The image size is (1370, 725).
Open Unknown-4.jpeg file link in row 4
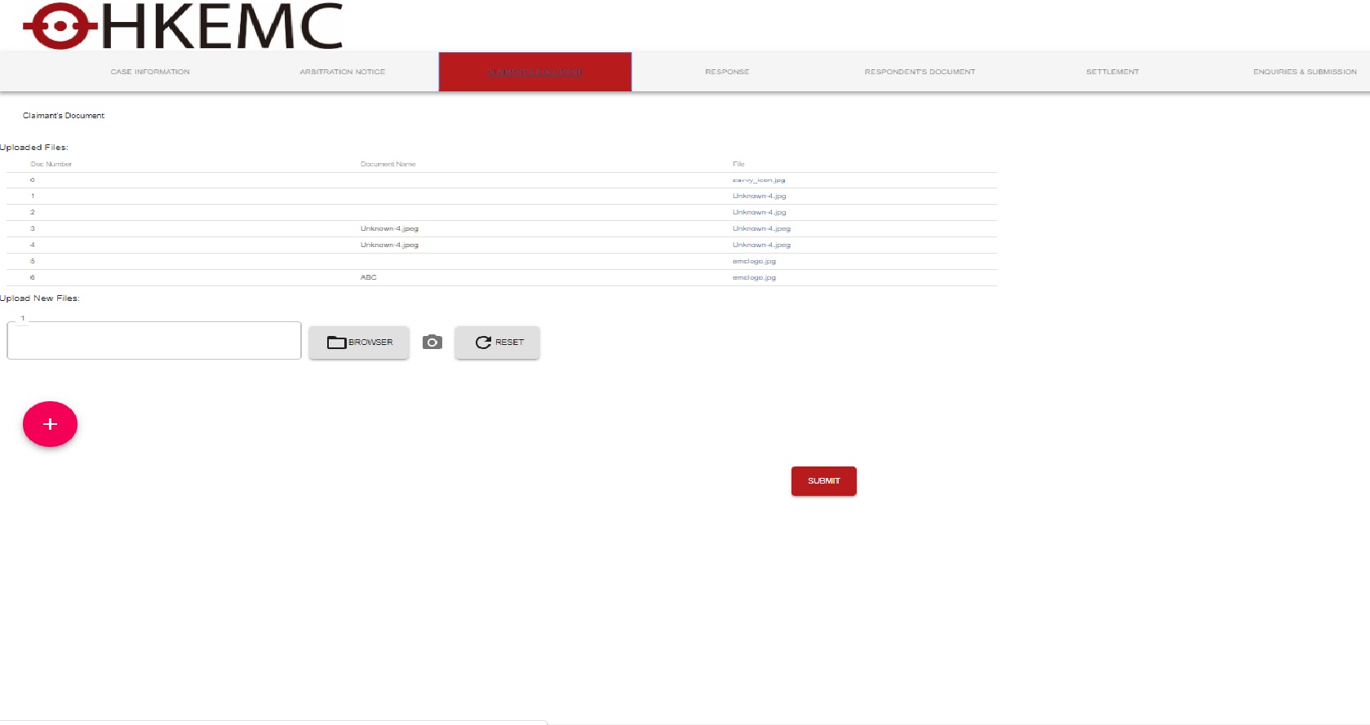point(761,245)
